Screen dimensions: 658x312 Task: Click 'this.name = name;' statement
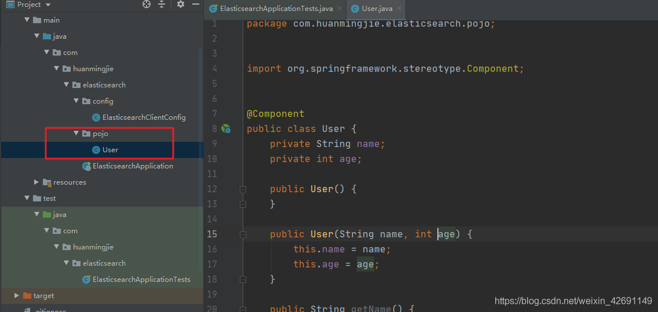342,249
